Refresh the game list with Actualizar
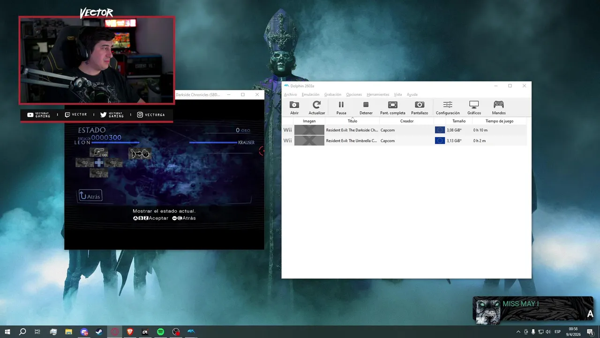 317,108
